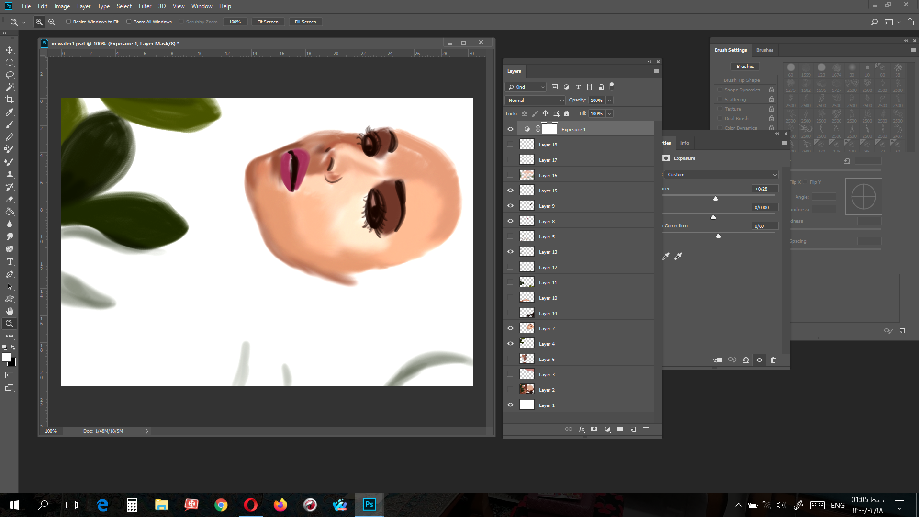Image resolution: width=919 pixels, height=517 pixels.
Task: Switch to the Info tab
Action: click(x=684, y=143)
